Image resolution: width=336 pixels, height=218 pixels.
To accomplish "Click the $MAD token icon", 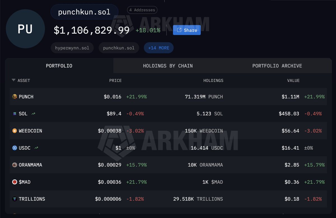I will pos(15,182).
